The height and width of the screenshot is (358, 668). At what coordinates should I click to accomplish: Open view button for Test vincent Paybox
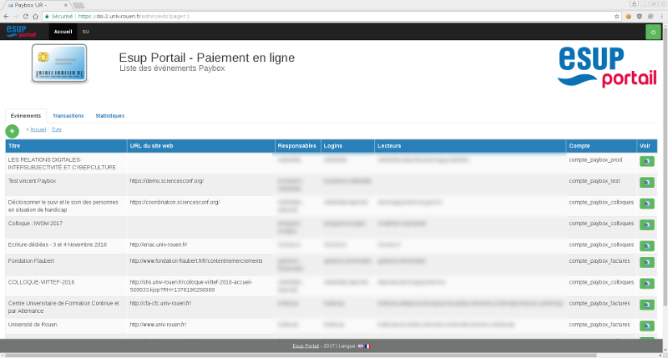(647, 183)
